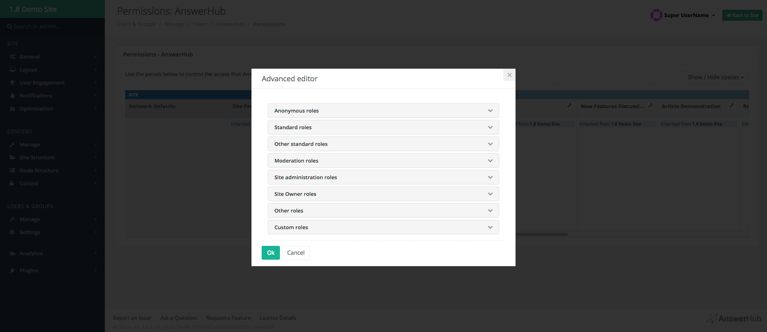767x332 pixels.
Task: Click the Optimization icon in sidebar
Action: click(x=13, y=108)
